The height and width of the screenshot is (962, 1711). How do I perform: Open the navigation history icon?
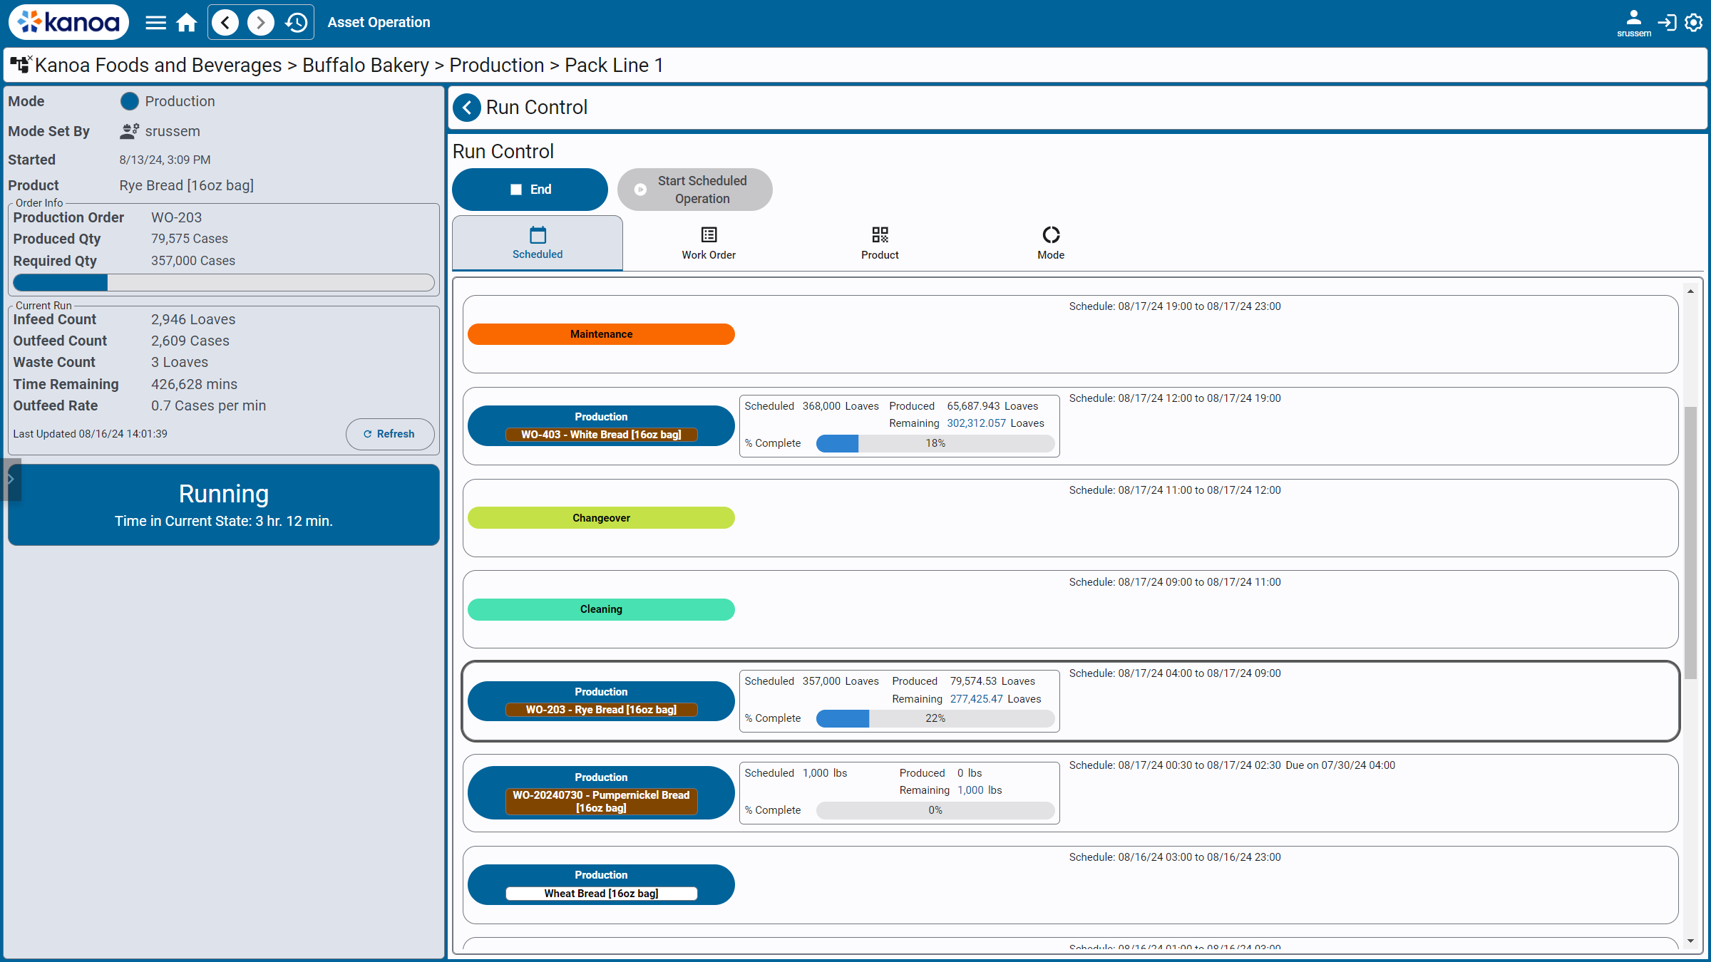(296, 23)
